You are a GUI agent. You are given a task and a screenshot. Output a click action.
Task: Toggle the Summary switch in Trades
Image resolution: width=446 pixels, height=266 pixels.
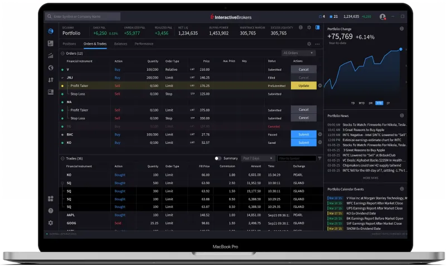pos(217,158)
